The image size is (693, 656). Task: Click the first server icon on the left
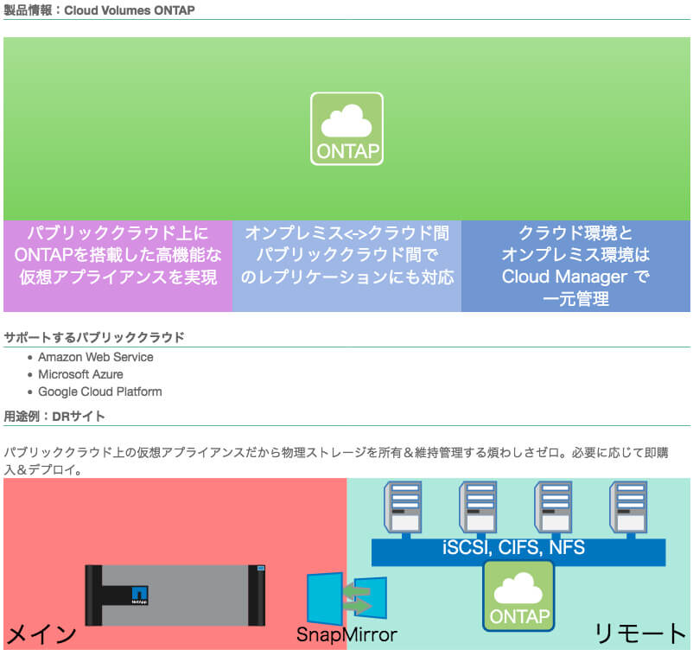coord(403,508)
